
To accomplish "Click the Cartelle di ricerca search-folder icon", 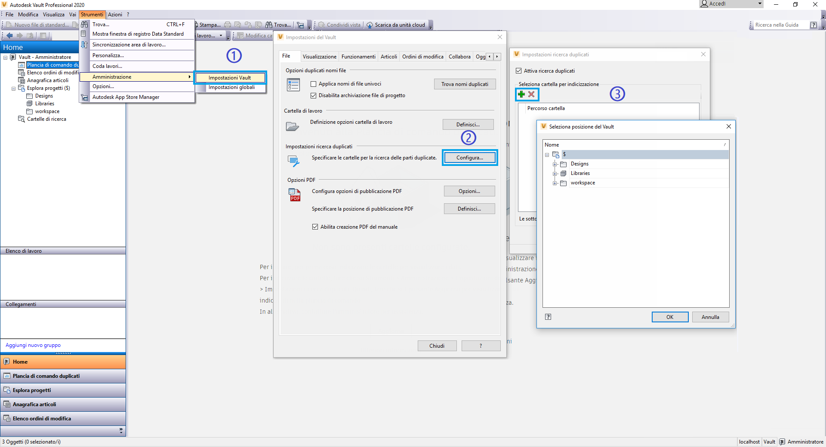I will click(22, 119).
